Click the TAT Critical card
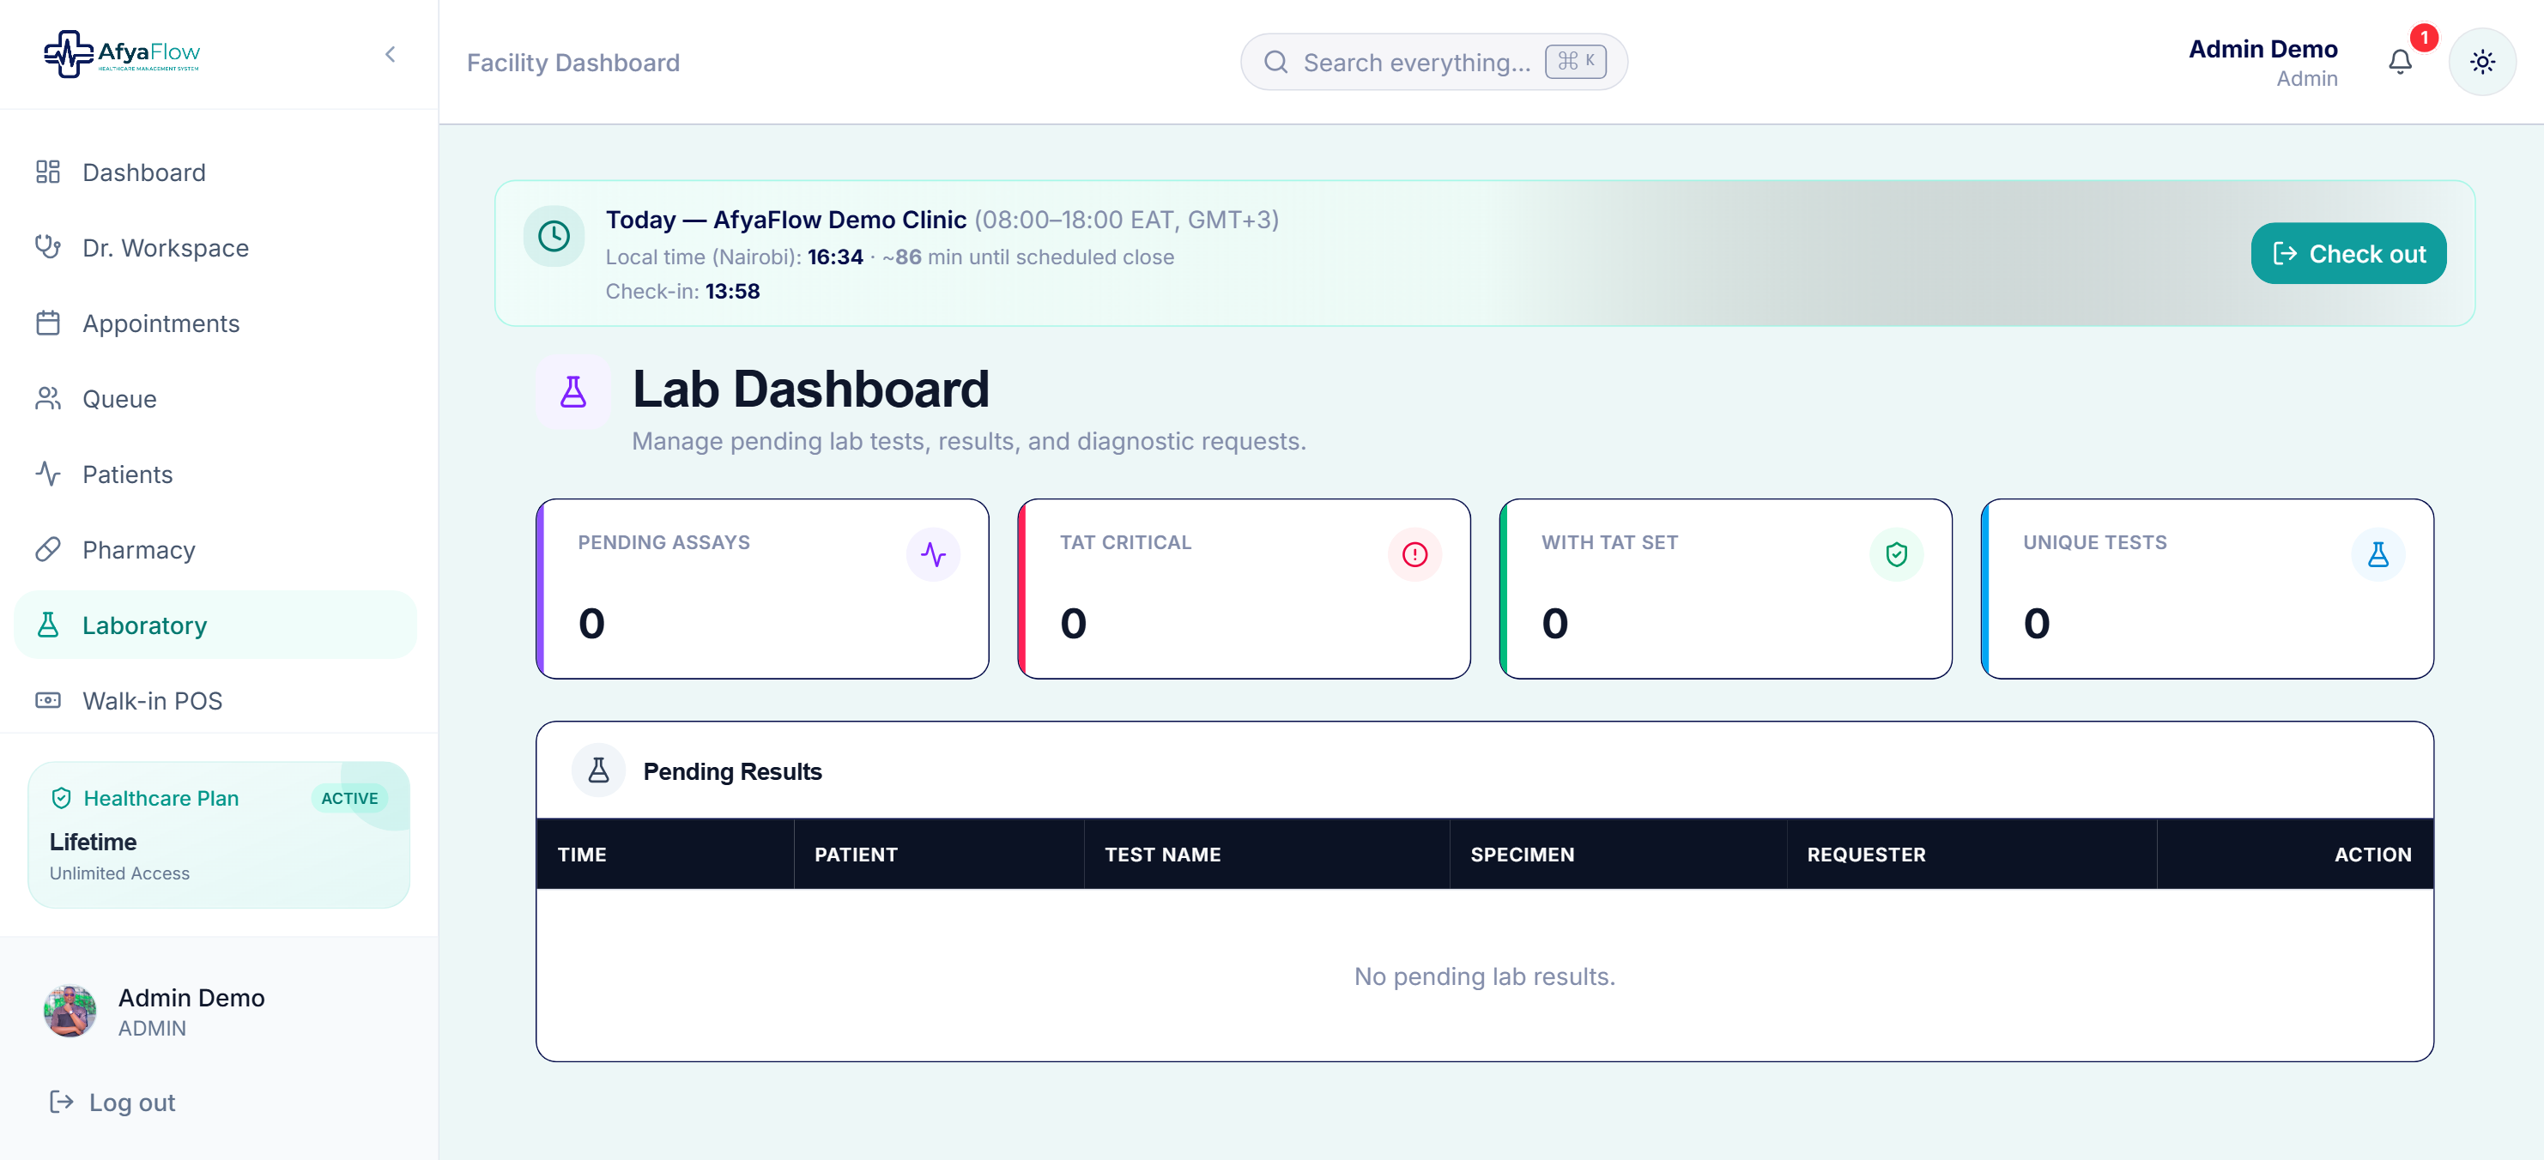 pos(1245,589)
